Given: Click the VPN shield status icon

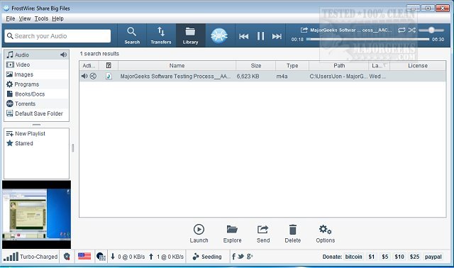Looking at the screenshot, I should coord(67,257).
